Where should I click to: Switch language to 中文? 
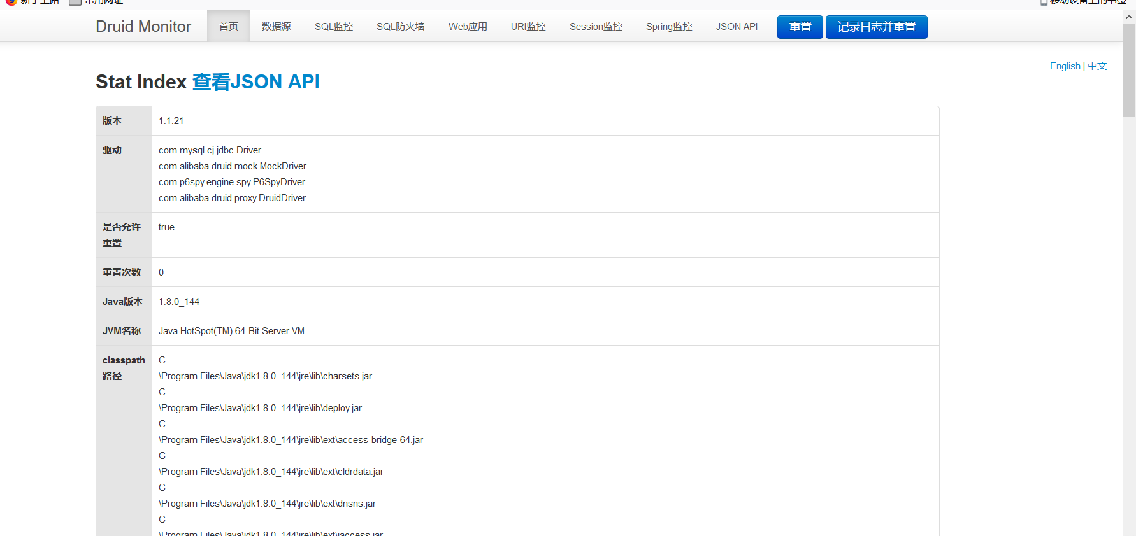(x=1097, y=66)
